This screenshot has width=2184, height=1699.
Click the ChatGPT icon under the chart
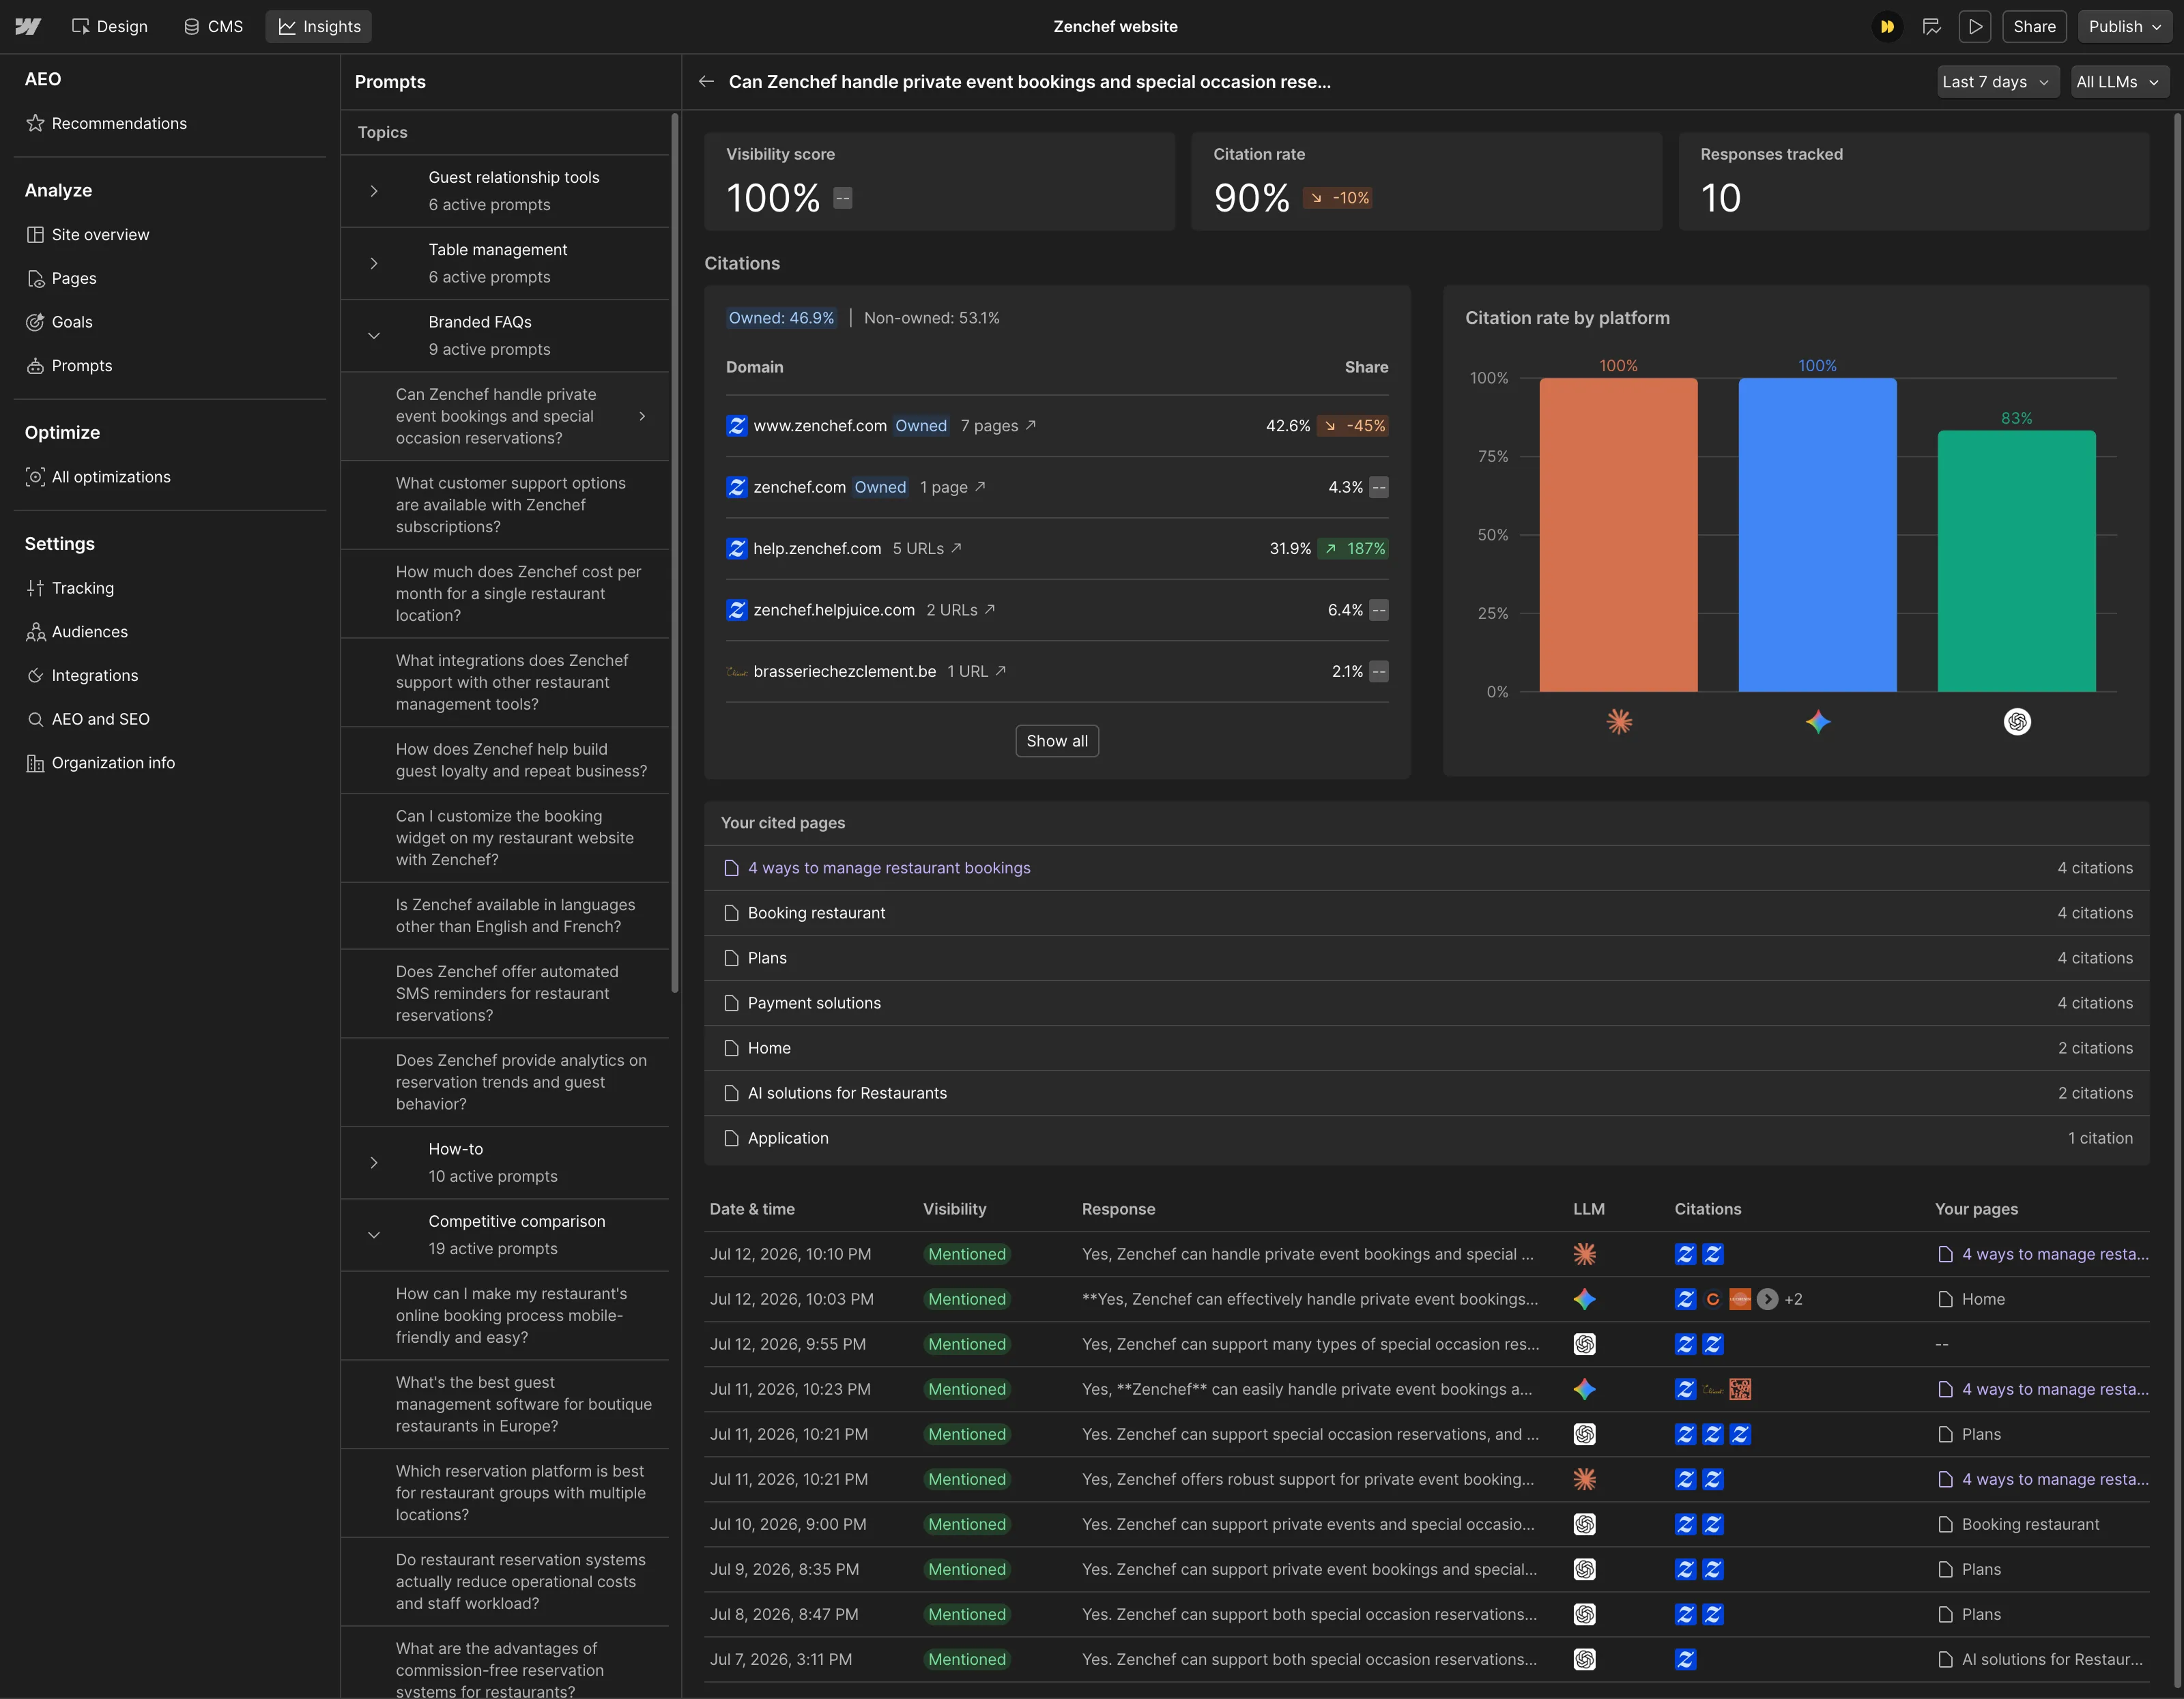[x=2017, y=722]
